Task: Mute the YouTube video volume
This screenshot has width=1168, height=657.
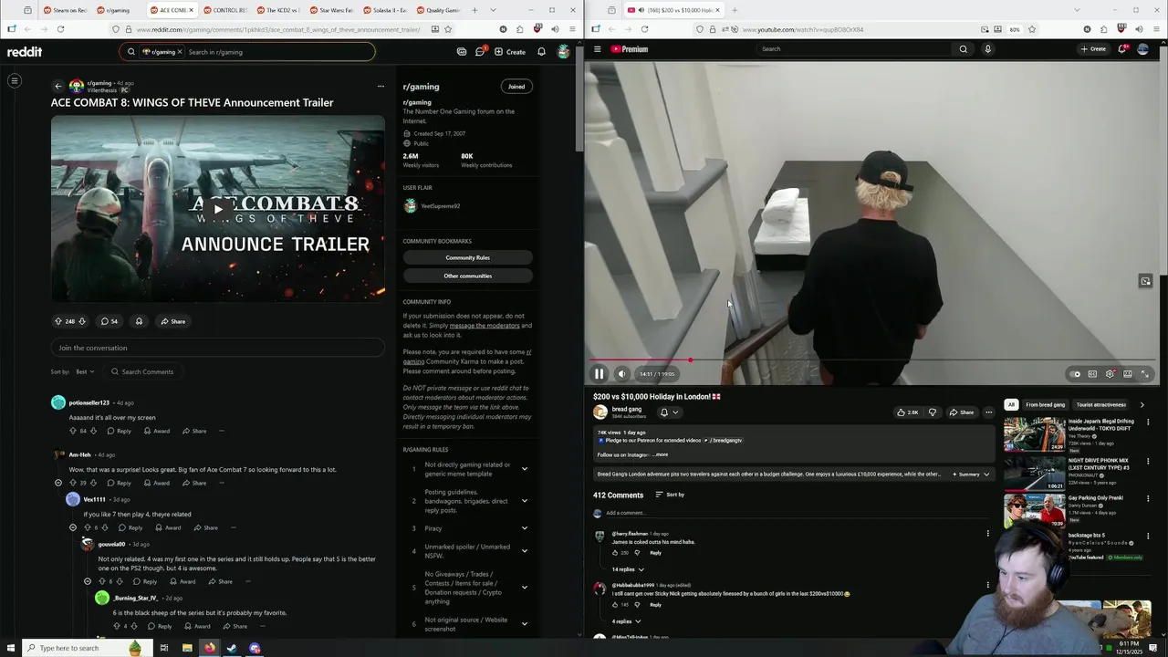Action: [621, 374]
